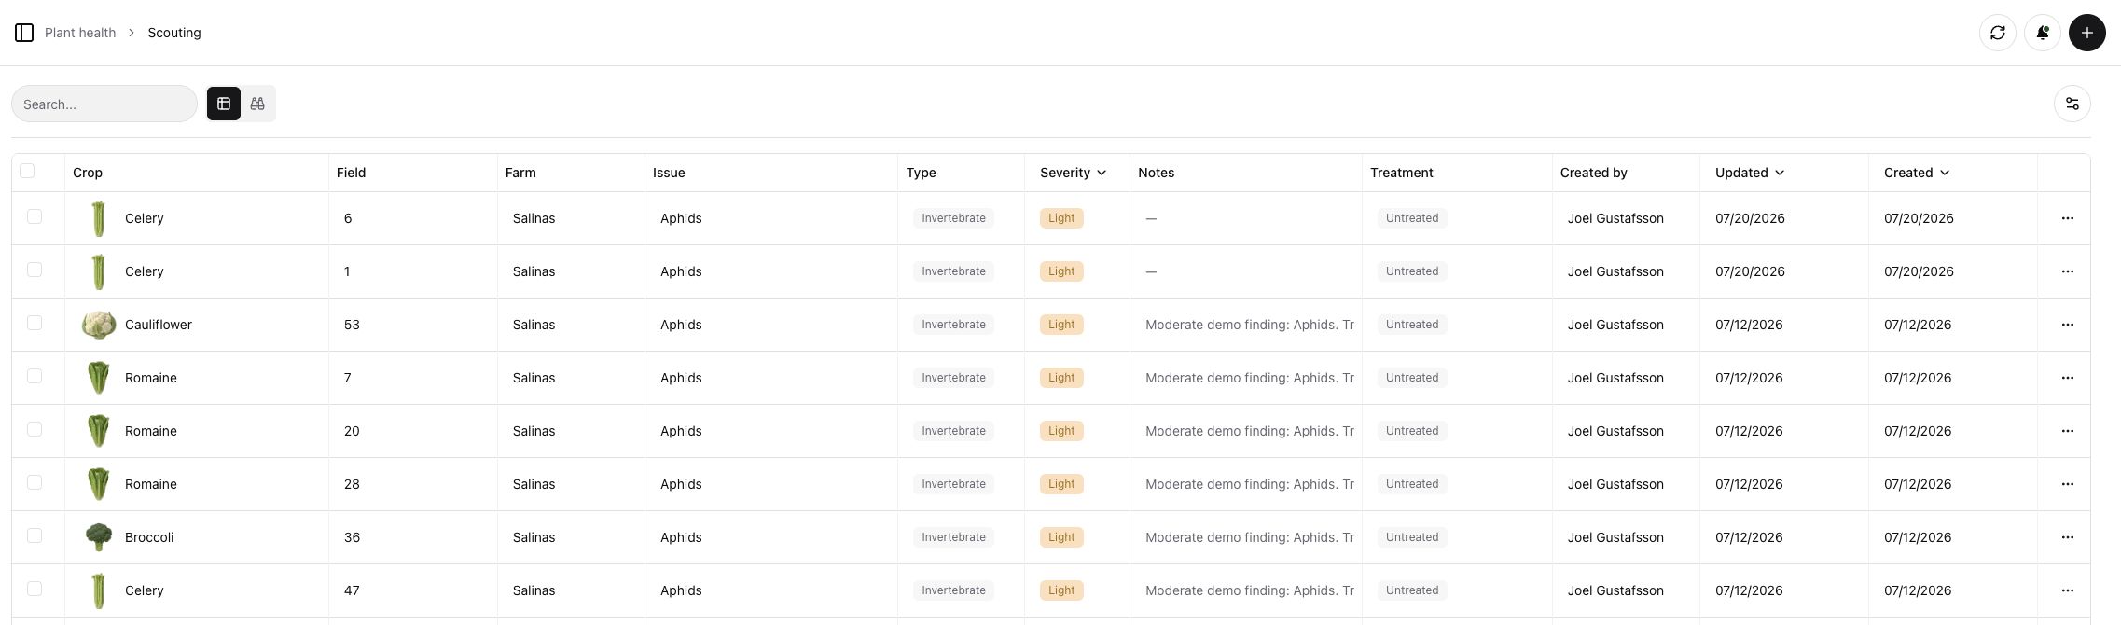The width and height of the screenshot is (2121, 625).
Task: Check the Romaine field 7 row
Action: coord(35,376)
